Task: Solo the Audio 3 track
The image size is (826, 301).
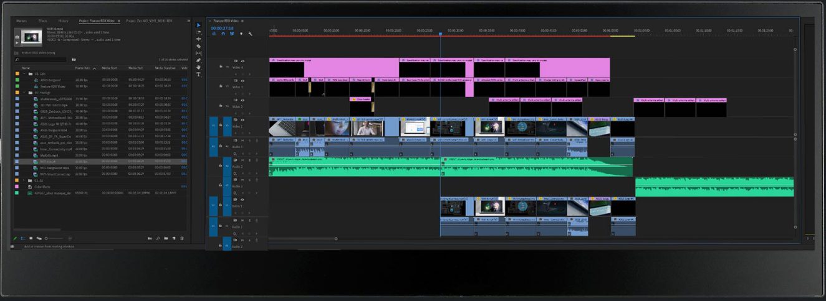Action: [x=249, y=180]
